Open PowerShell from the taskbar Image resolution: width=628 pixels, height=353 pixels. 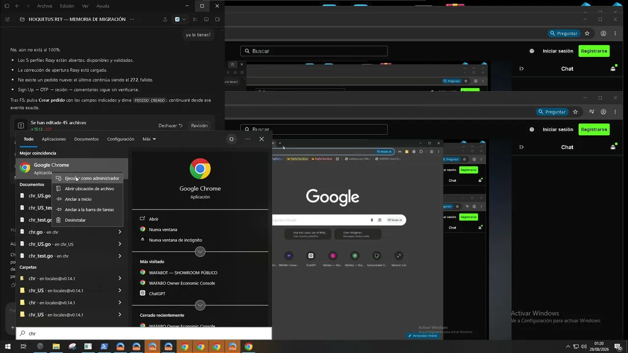pos(104,347)
